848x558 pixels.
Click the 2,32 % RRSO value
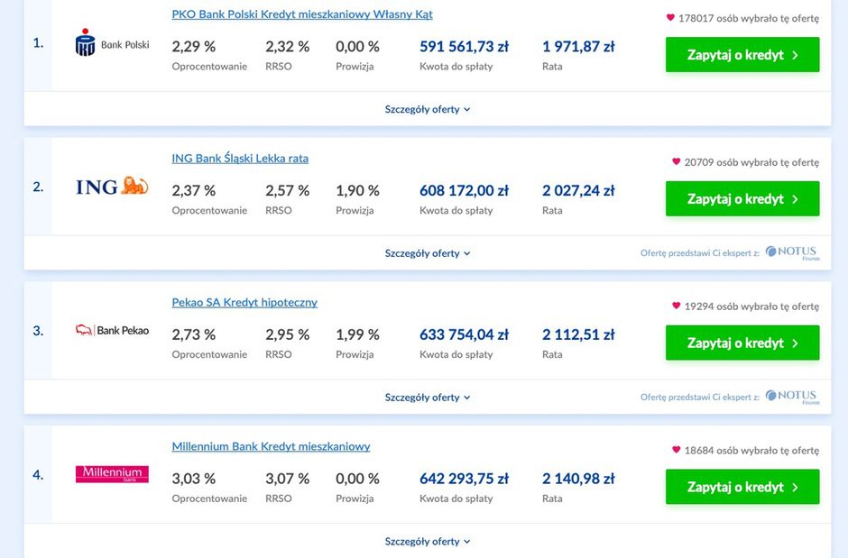(287, 47)
